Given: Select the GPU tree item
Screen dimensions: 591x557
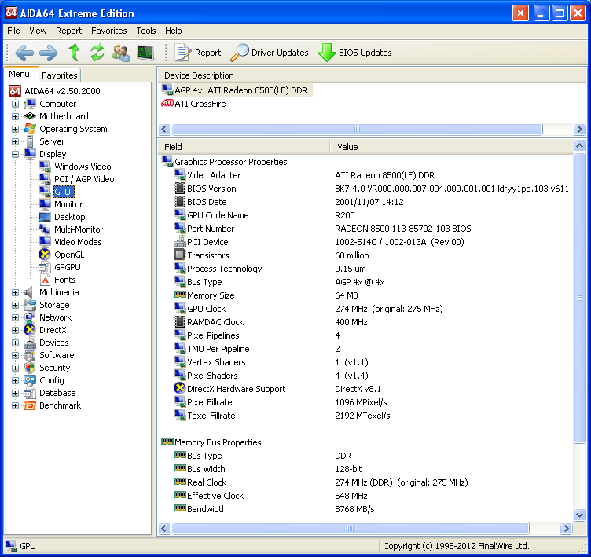Looking at the screenshot, I should [x=62, y=192].
